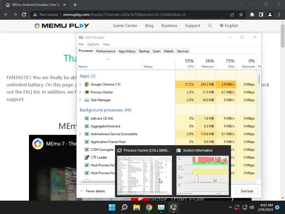Click the Google Chrome icon in process list

click(x=87, y=84)
